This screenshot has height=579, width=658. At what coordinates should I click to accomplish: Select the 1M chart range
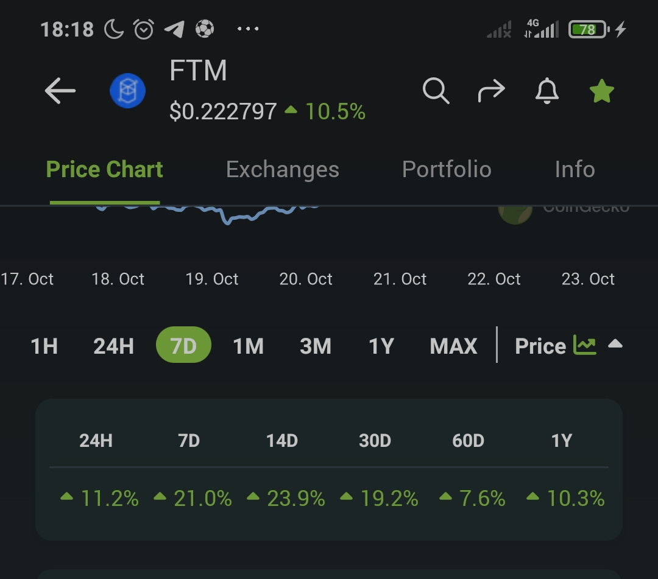tap(248, 346)
